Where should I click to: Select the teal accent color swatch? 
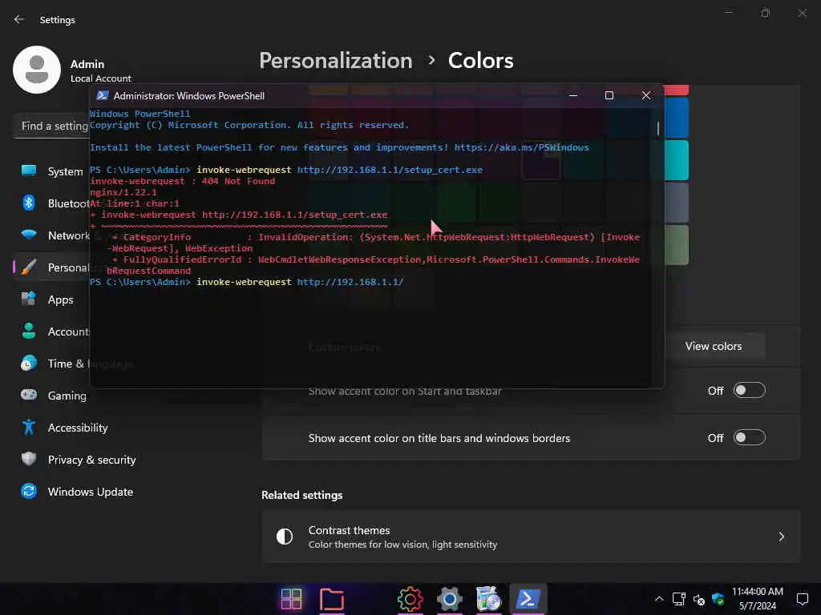677,160
